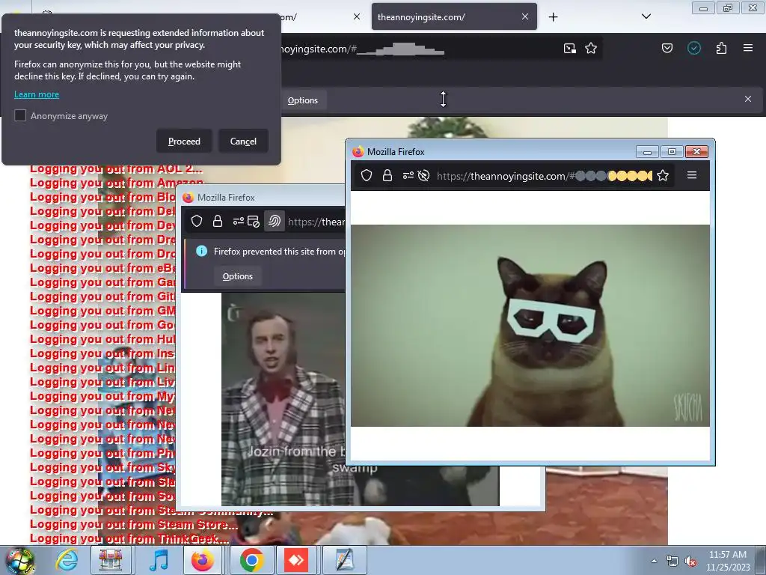Click the shield icon in the Jozin popup window
Viewport: 766px width, 575px height.
coord(197,222)
